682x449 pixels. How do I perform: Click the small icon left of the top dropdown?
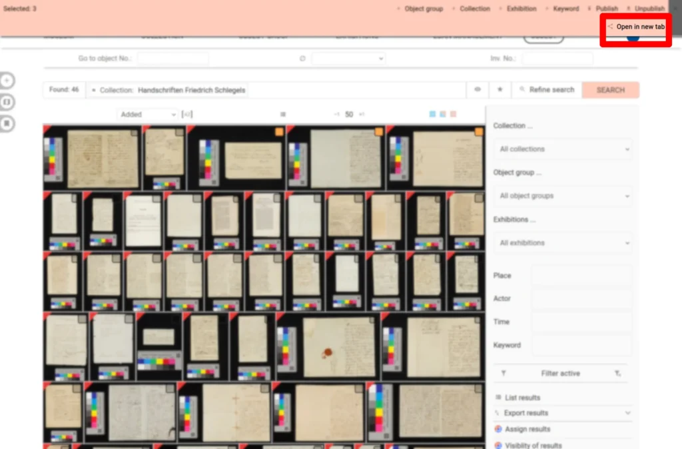tap(302, 59)
